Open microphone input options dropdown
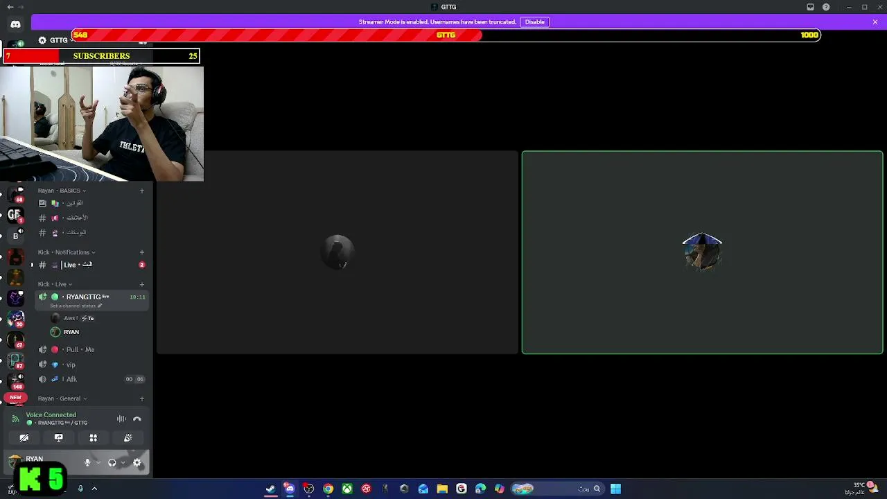Screen dimensions: 887x499 [98, 462]
